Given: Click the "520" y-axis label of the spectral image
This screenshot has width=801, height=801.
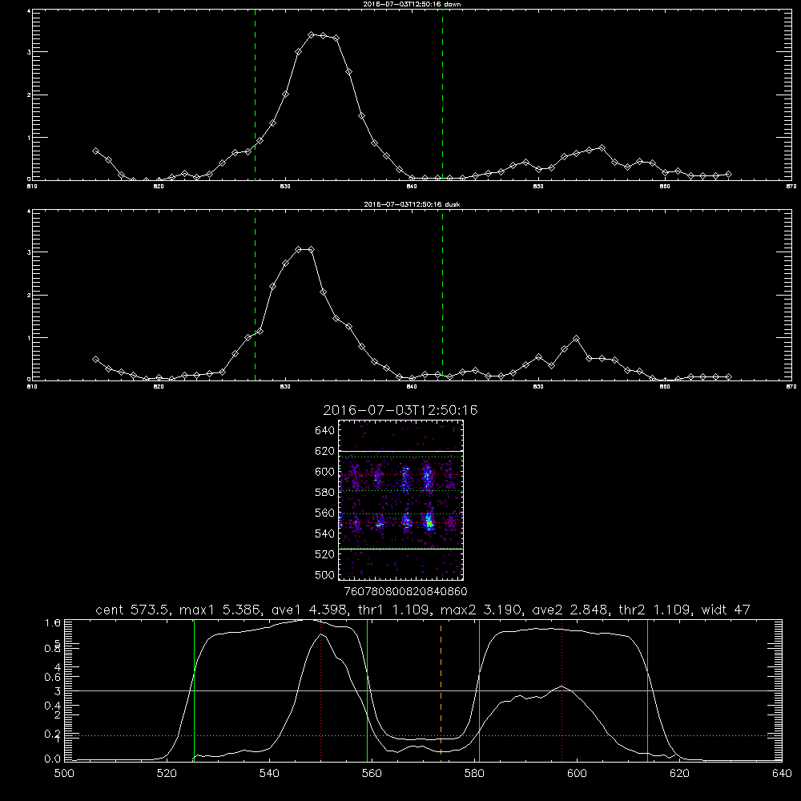Looking at the screenshot, I should coord(325,554).
